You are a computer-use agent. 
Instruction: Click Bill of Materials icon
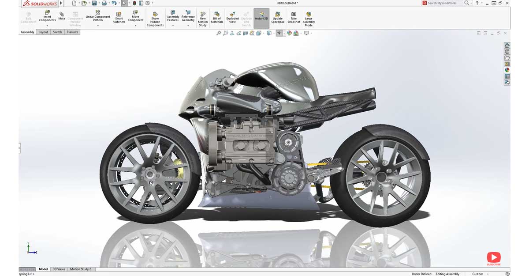217,17
